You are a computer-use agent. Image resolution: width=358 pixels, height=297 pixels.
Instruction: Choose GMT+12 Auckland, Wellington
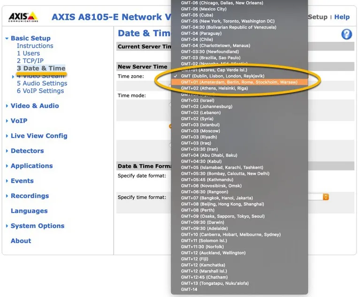point(239,253)
